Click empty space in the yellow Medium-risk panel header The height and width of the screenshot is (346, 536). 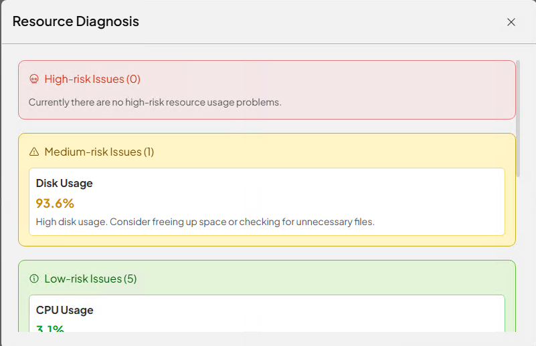[x=335, y=152]
